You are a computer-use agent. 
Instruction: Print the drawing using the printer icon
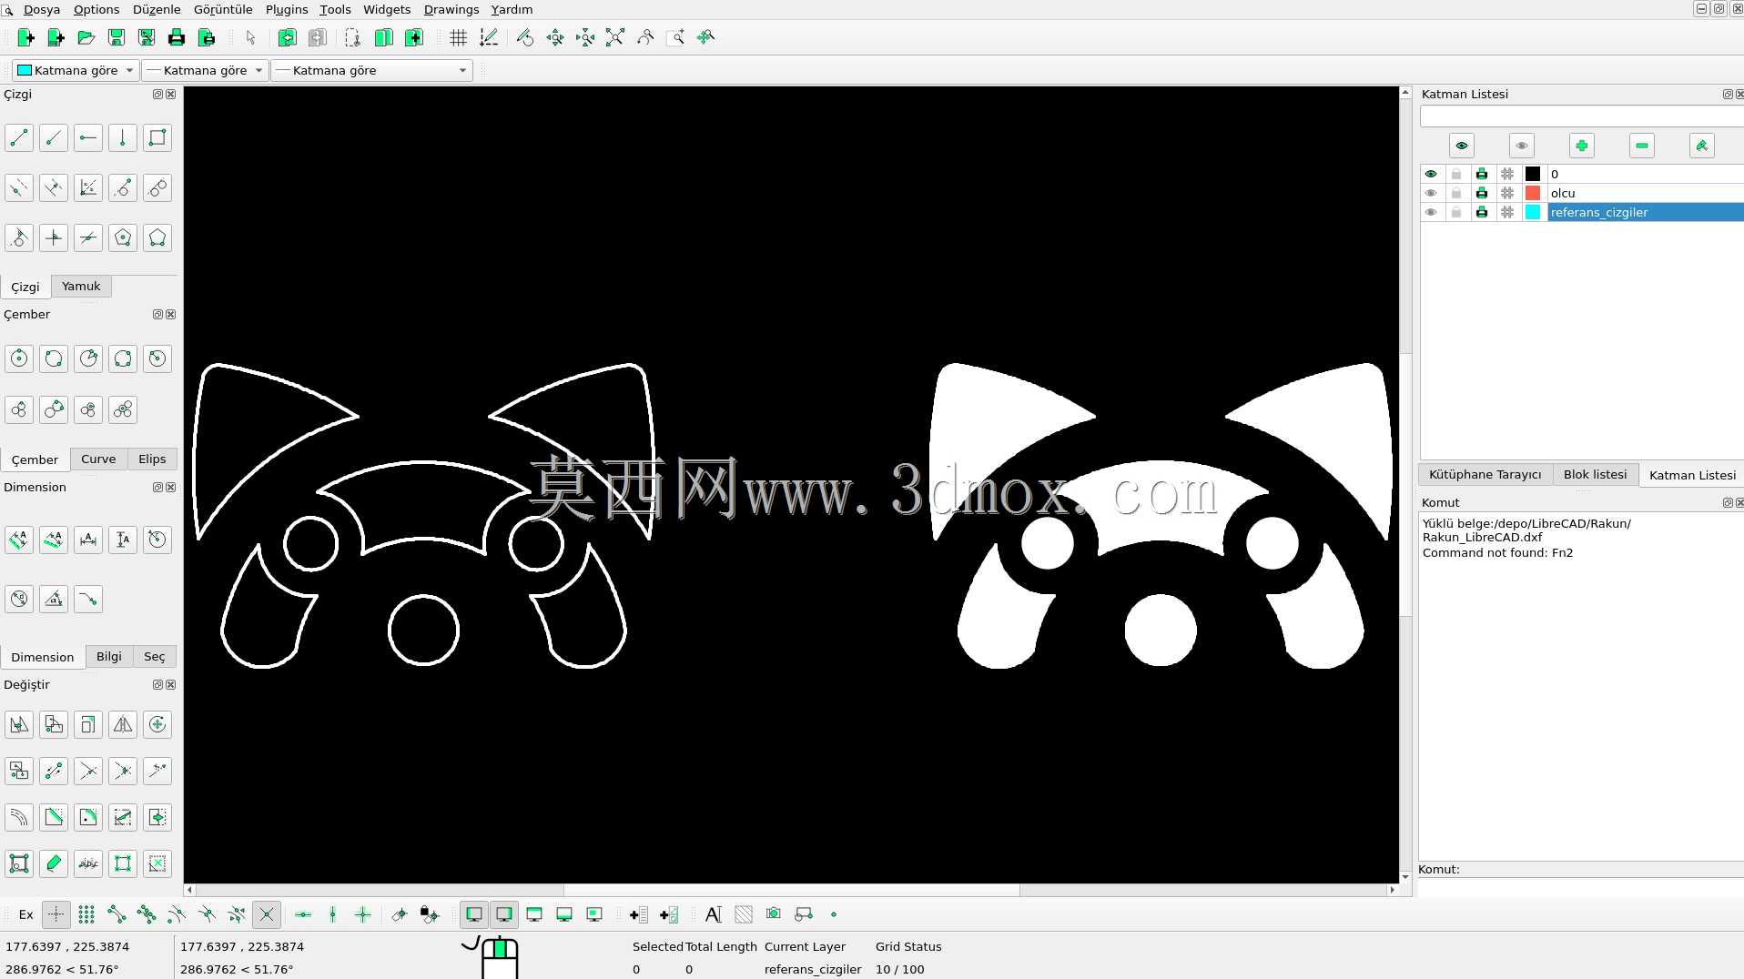tap(177, 37)
